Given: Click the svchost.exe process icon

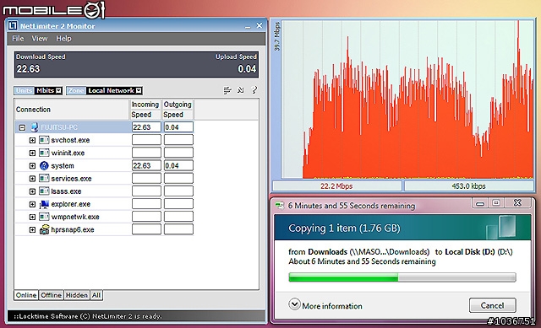Looking at the screenshot, I should [44, 140].
